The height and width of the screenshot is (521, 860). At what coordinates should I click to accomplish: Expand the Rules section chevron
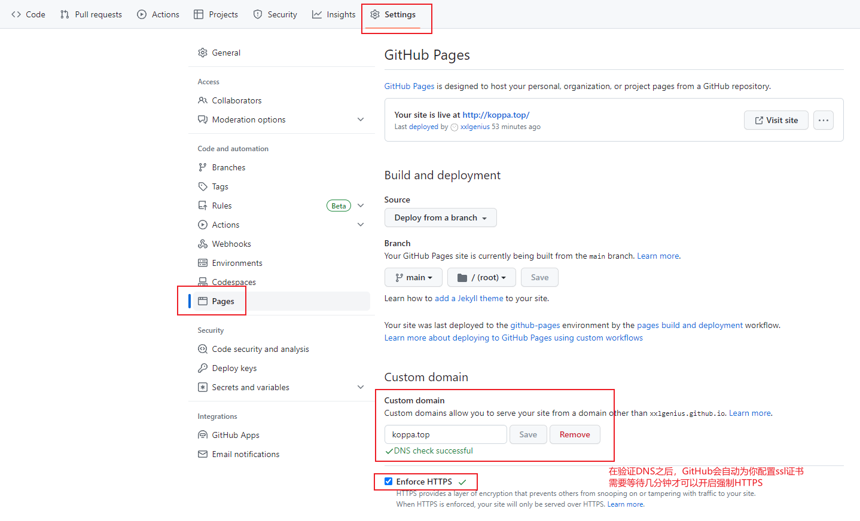[x=361, y=206]
